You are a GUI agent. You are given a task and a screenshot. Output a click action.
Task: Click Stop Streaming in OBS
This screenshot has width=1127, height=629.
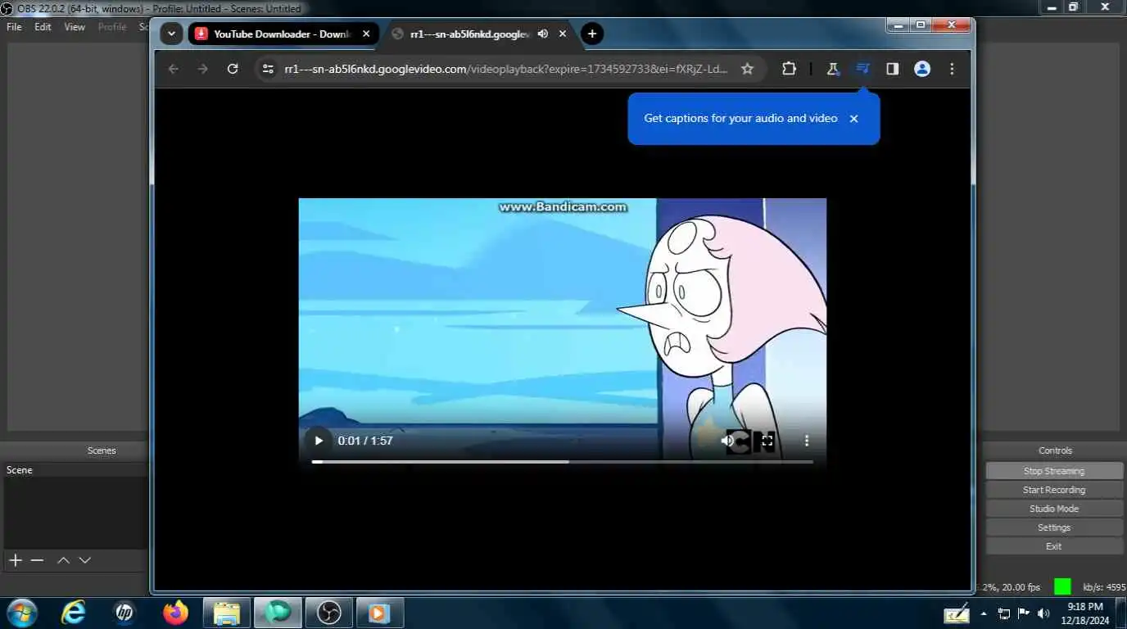coord(1054,471)
